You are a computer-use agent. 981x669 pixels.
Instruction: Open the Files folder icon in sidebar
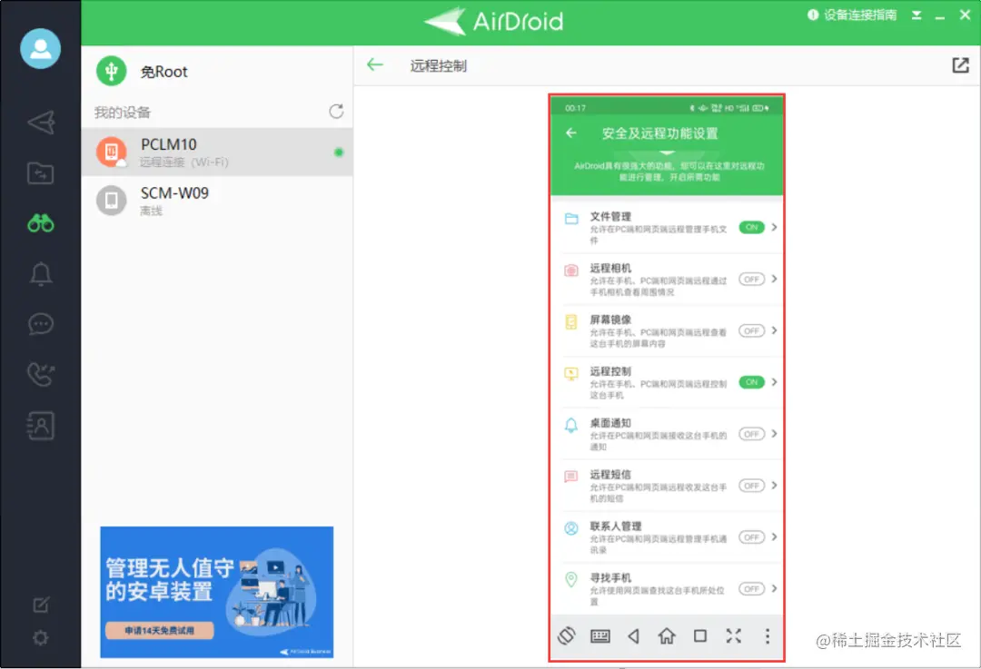[41, 173]
